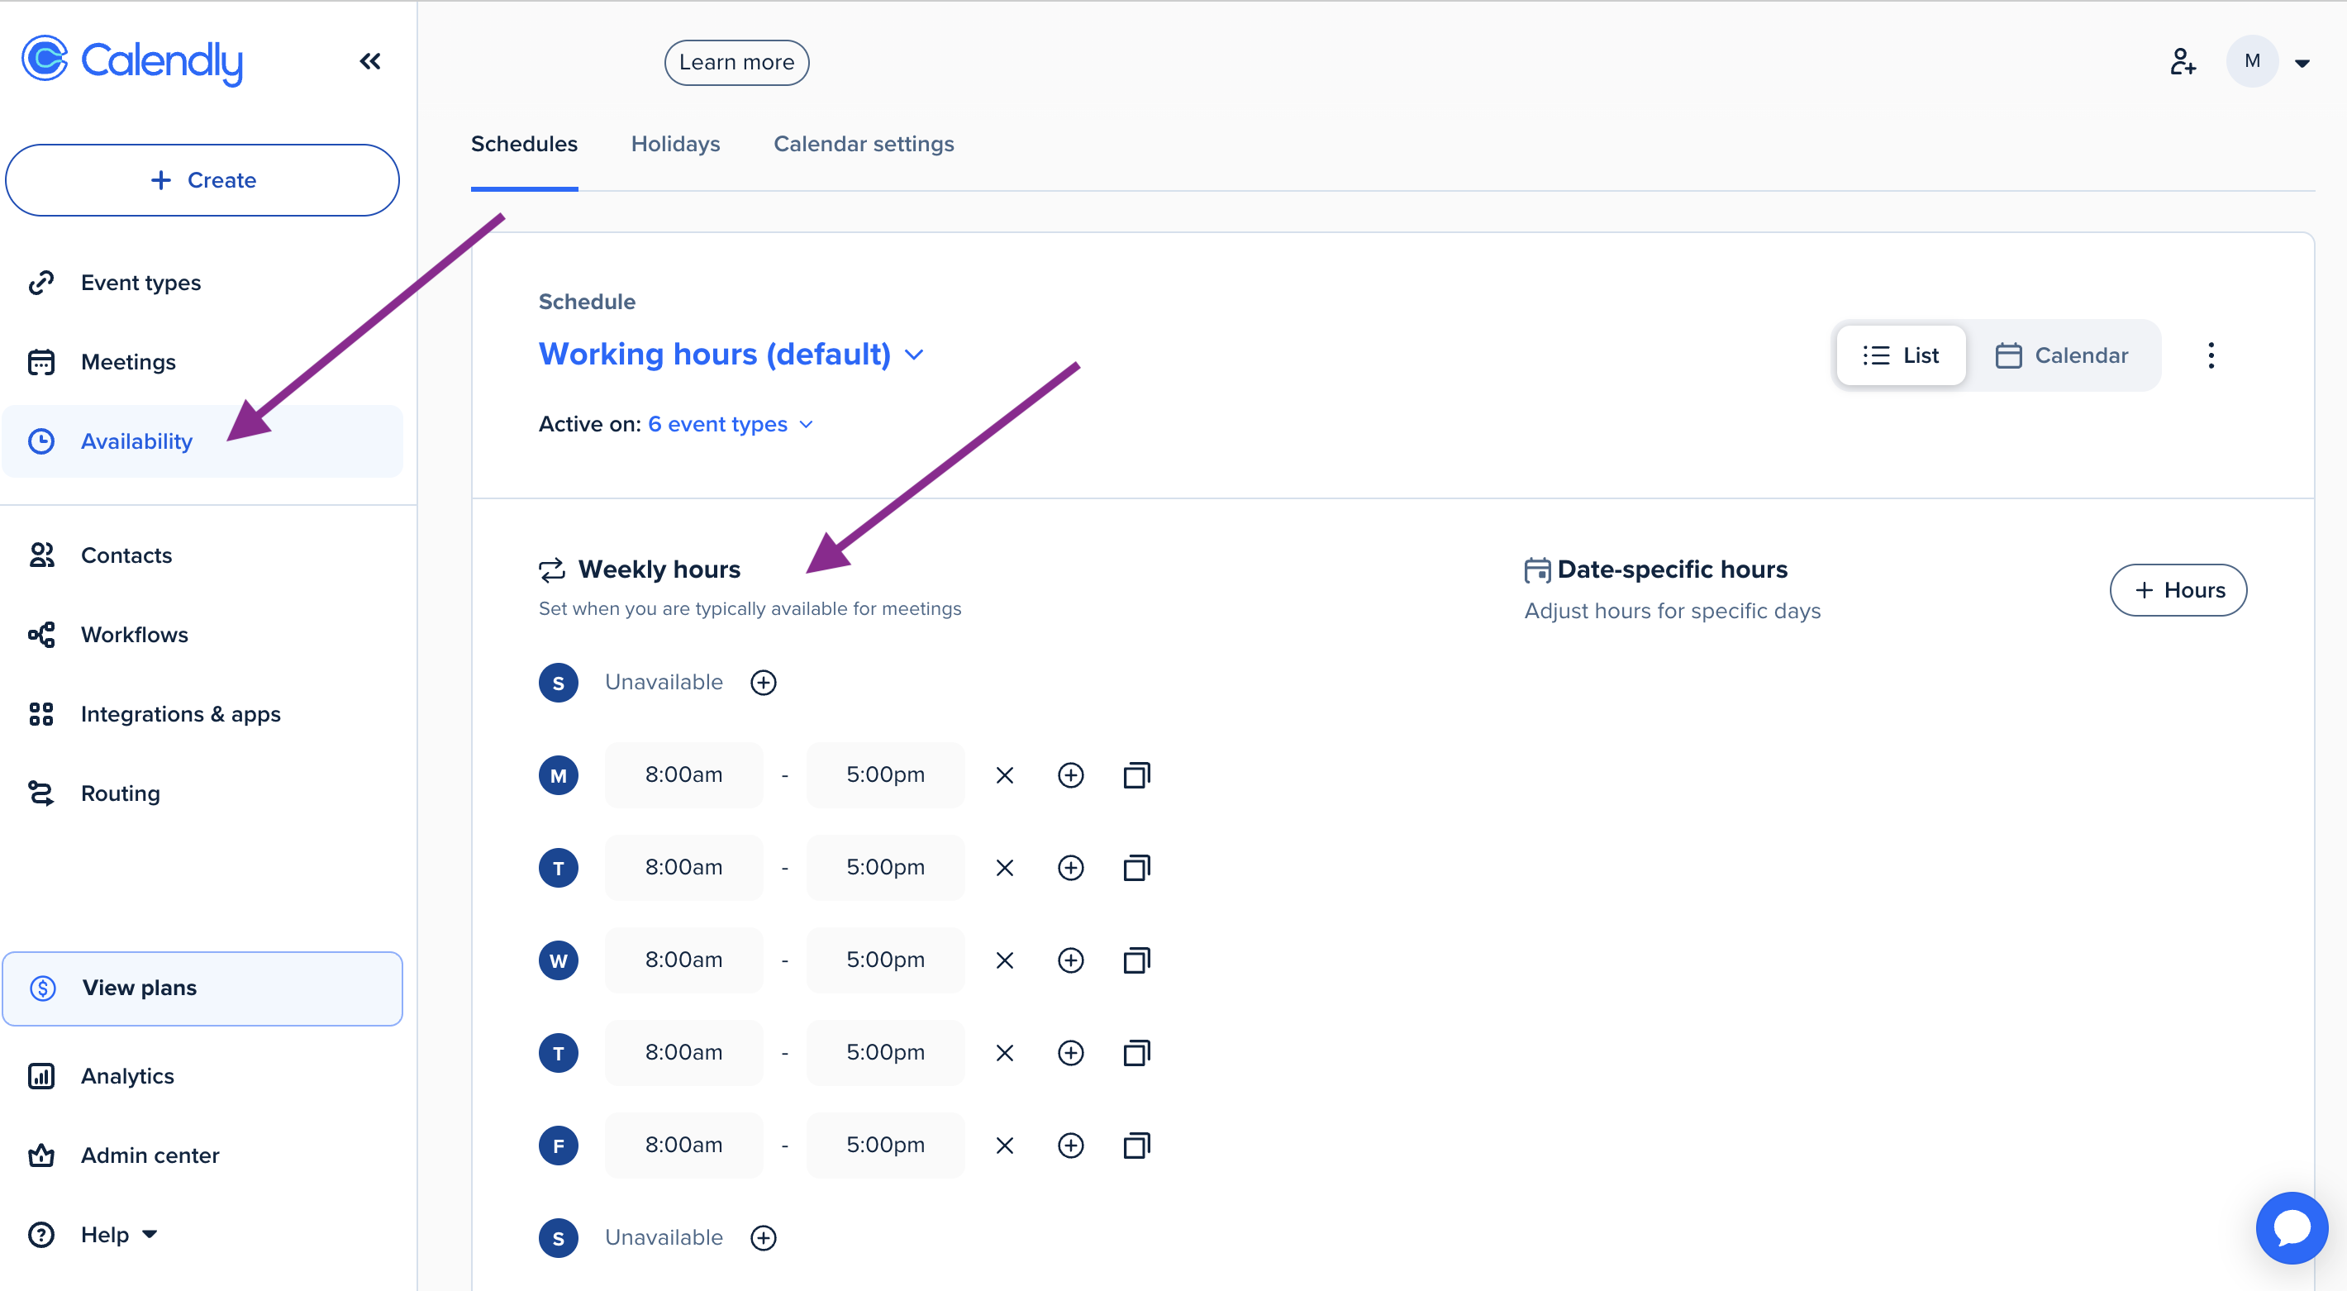Edit Thursday end time 5:00pm
The width and height of the screenshot is (2347, 1291).
pyautogui.click(x=885, y=1052)
